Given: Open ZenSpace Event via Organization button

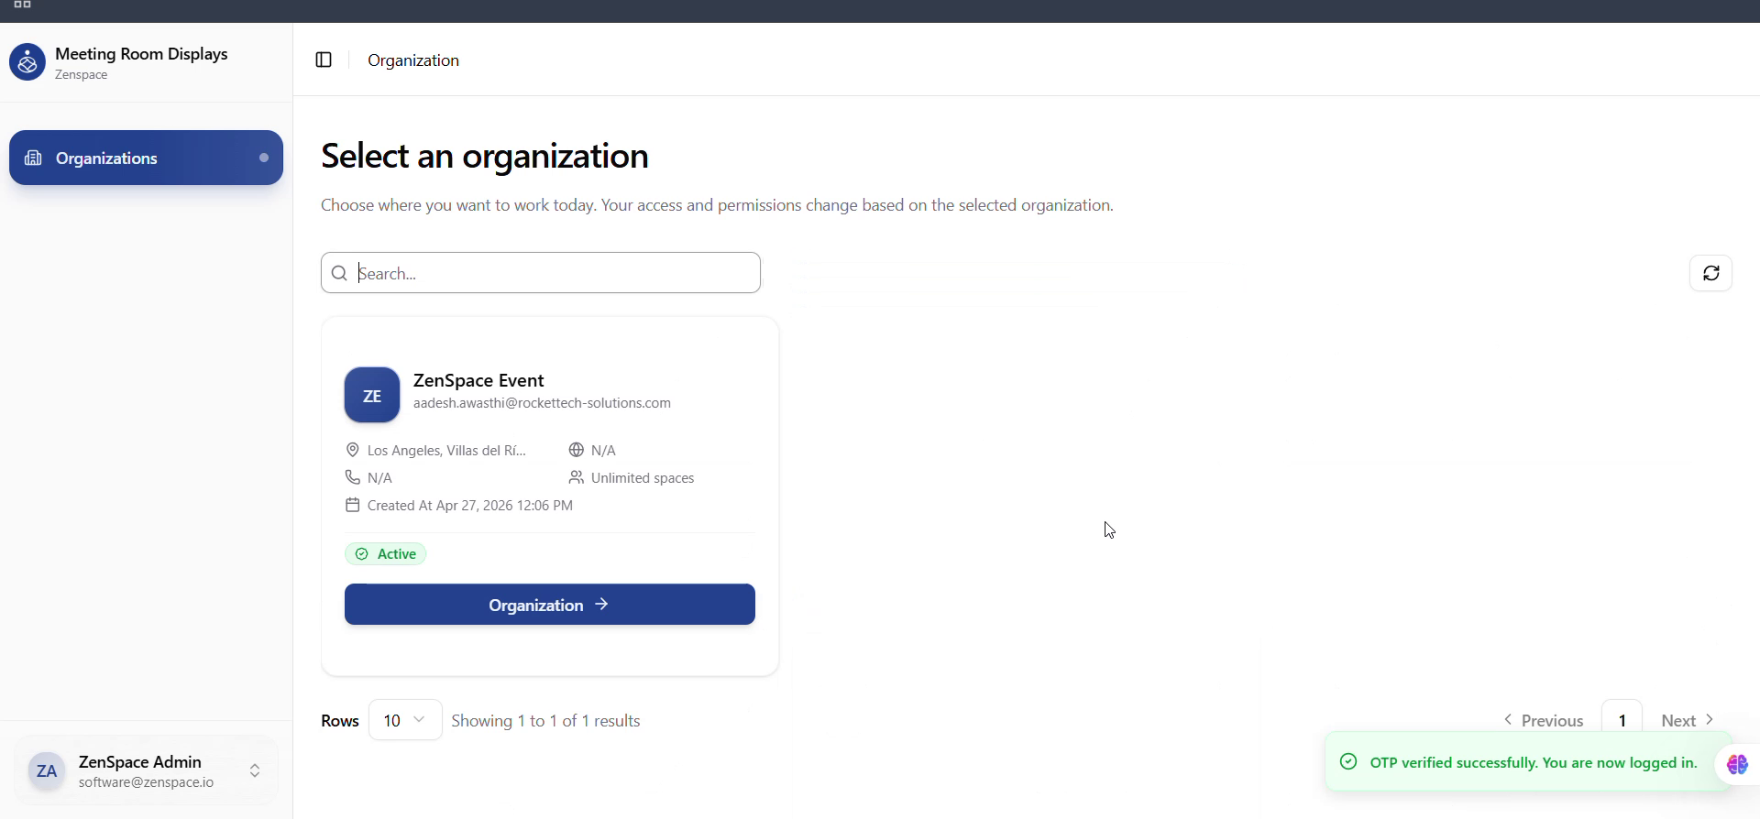Looking at the screenshot, I should pyautogui.click(x=550, y=605).
